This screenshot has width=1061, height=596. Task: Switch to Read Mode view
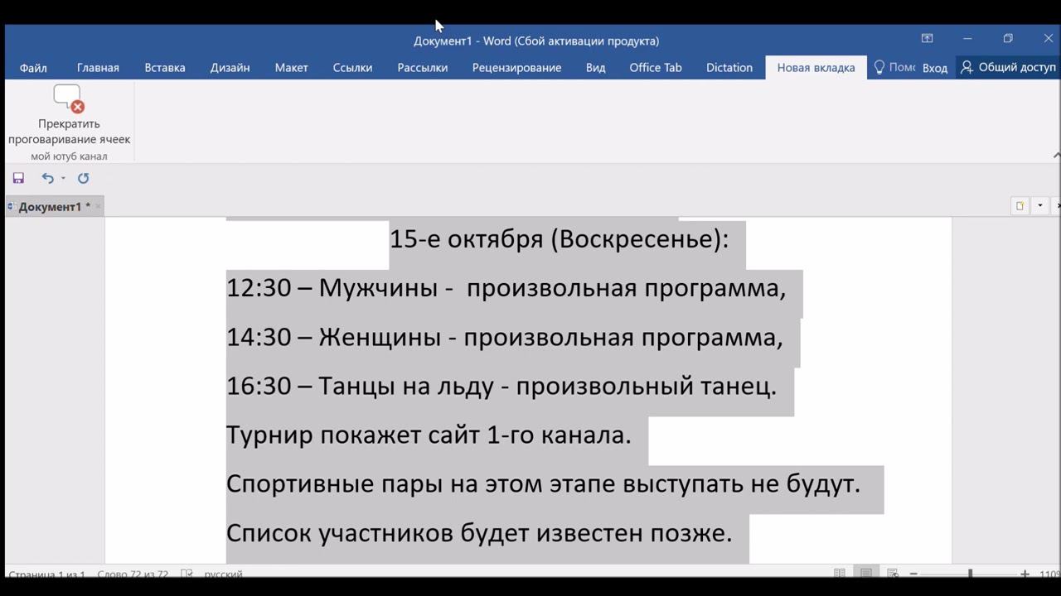[840, 574]
